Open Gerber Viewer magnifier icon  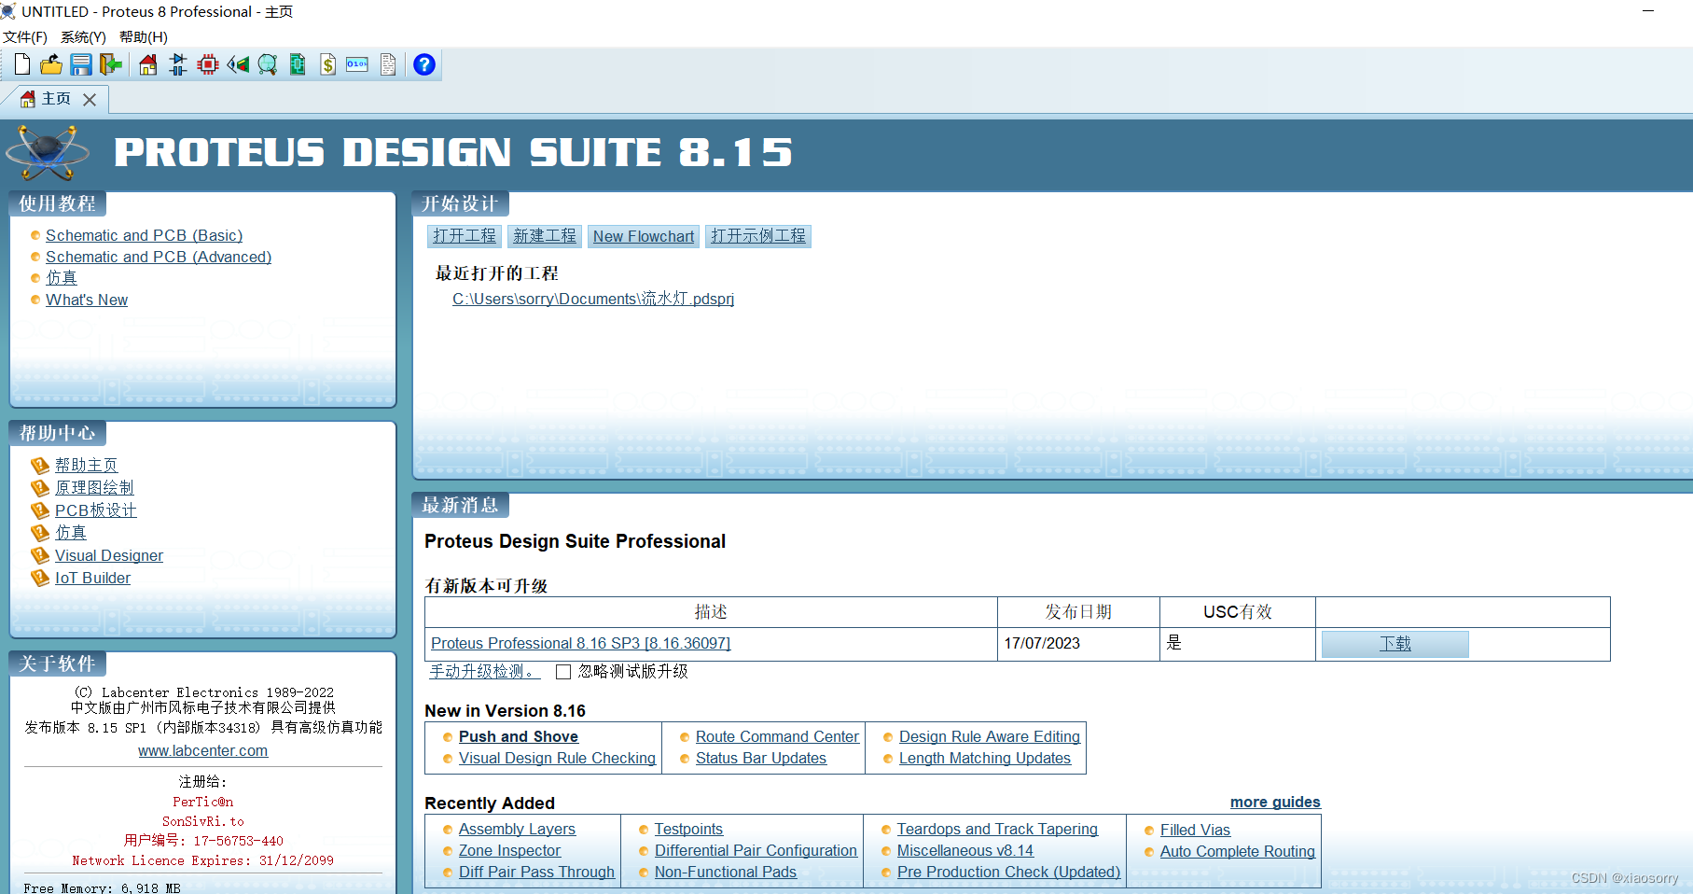coord(268,64)
